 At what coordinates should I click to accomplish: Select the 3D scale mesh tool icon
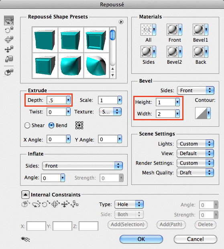(9, 59)
